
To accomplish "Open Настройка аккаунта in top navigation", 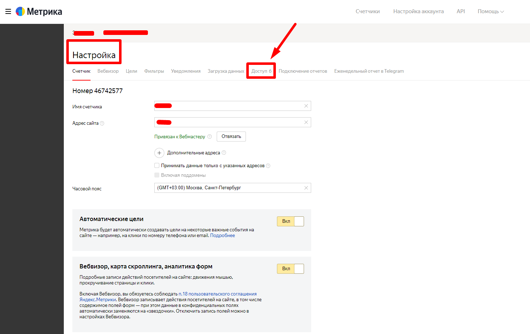I will (x=418, y=11).
